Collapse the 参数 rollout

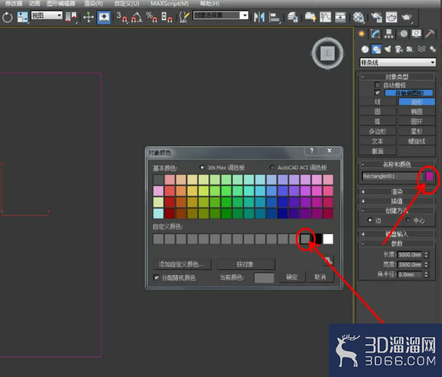pos(397,244)
